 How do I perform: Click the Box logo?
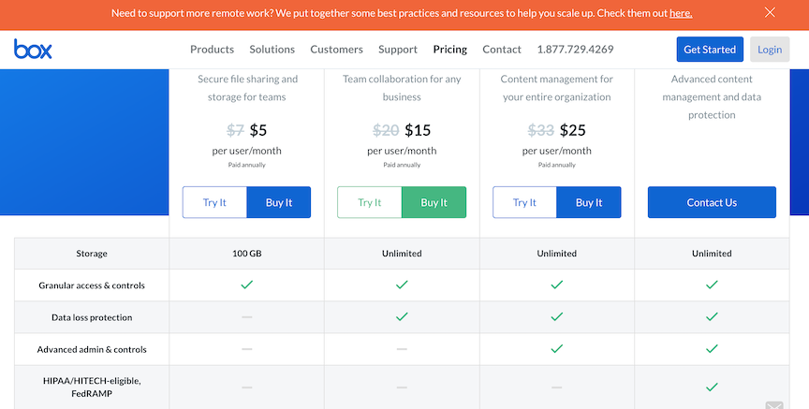coord(33,49)
